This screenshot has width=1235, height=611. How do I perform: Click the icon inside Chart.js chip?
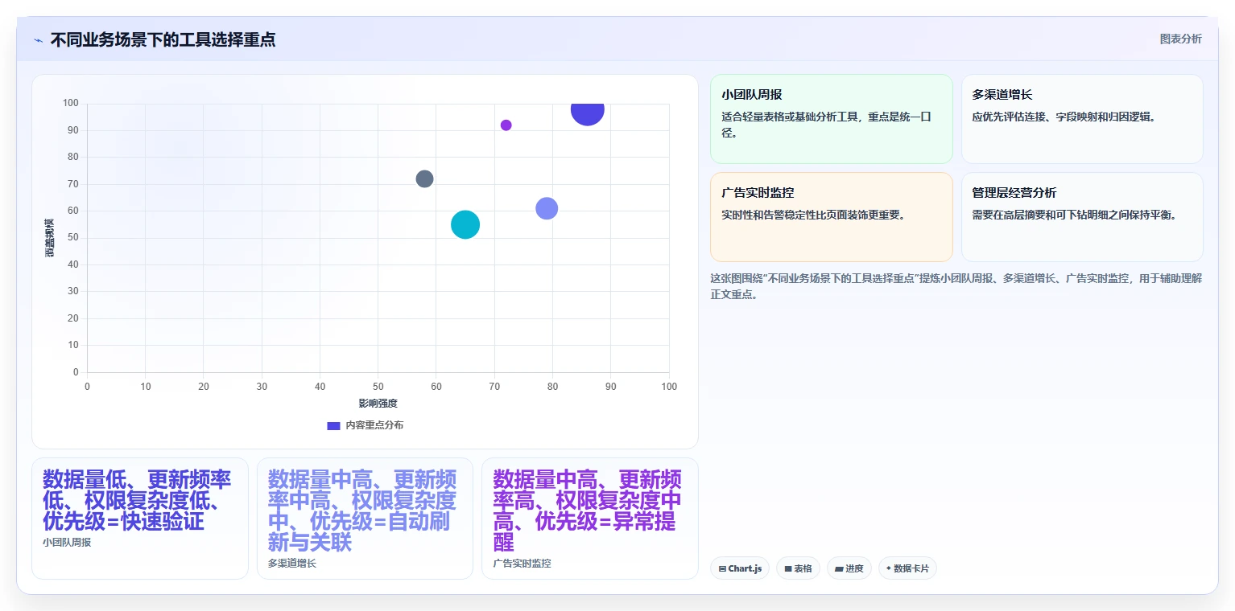tap(722, 569)
